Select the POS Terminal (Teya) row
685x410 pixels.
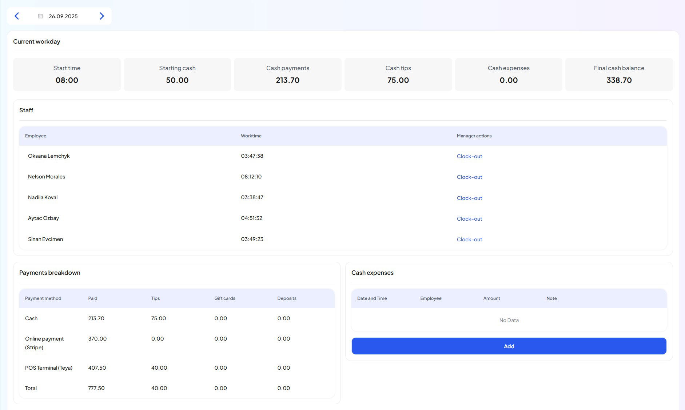point(49,368)
